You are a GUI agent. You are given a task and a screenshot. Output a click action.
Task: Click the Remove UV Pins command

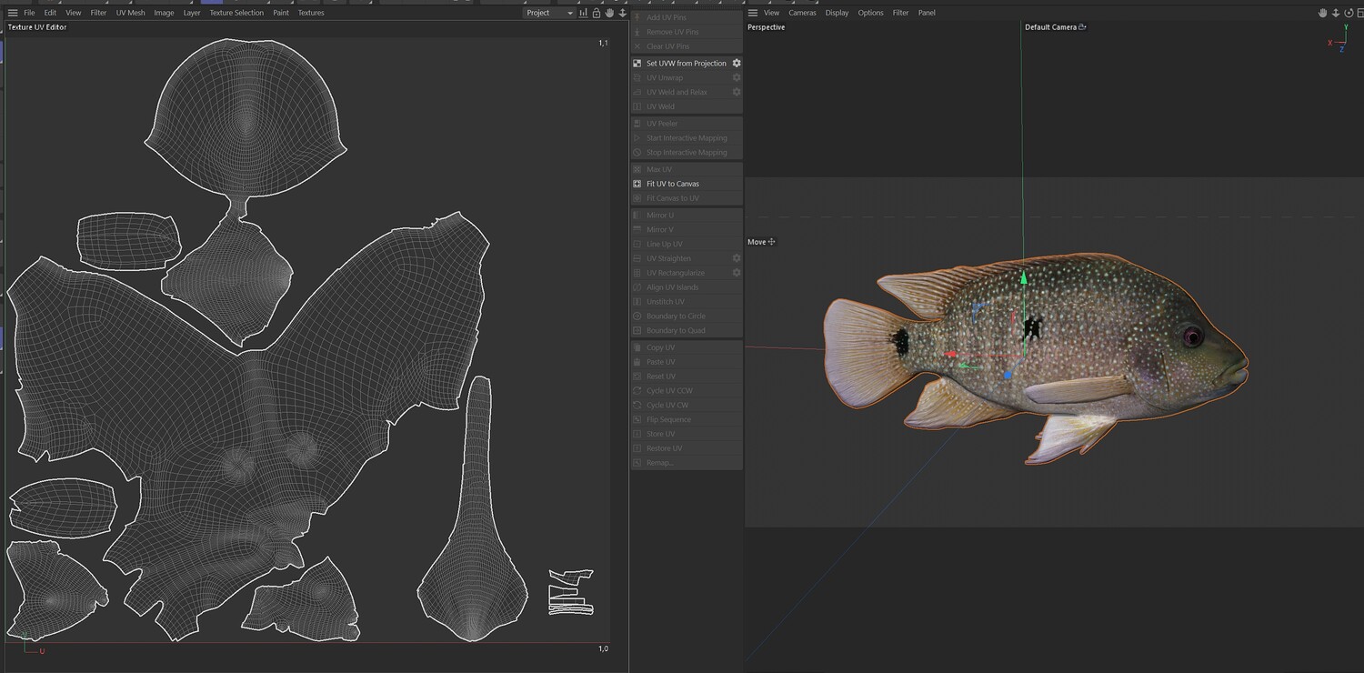pyautogui.click(x=687, y=32)
